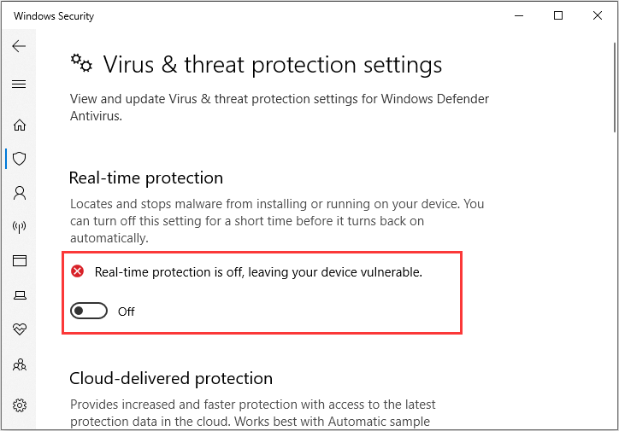
Task: Click the Off label next to toggle
Action: [127, 312]
